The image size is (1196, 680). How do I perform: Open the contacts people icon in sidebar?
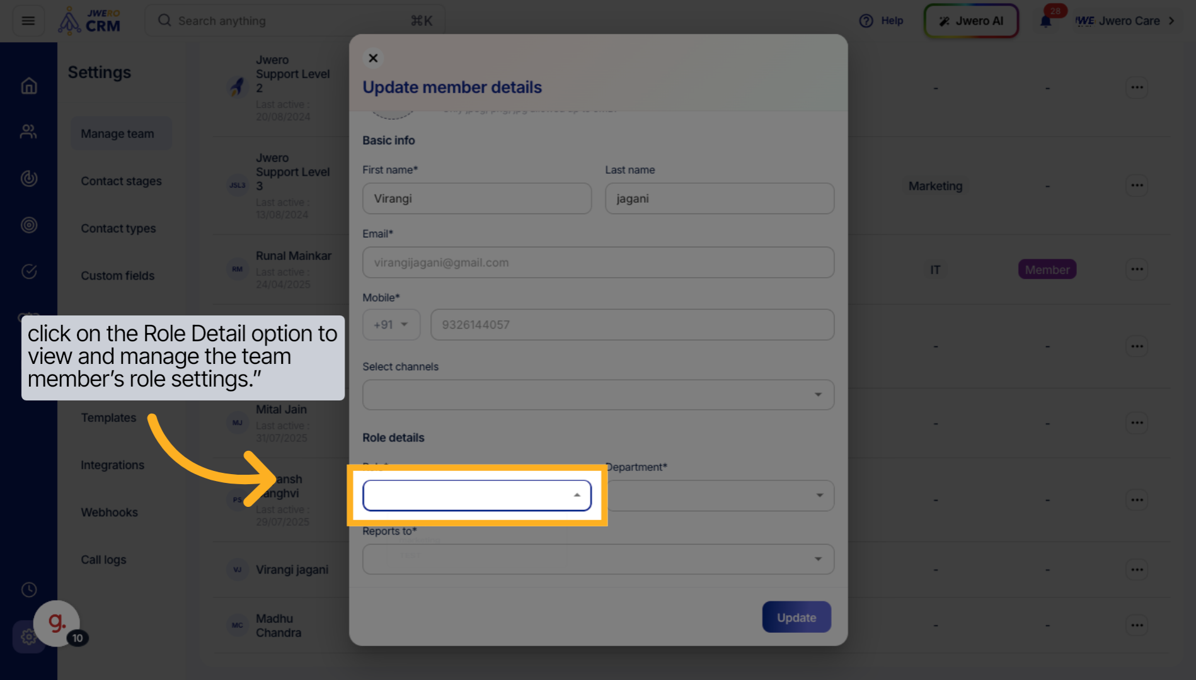click(29, 132)
